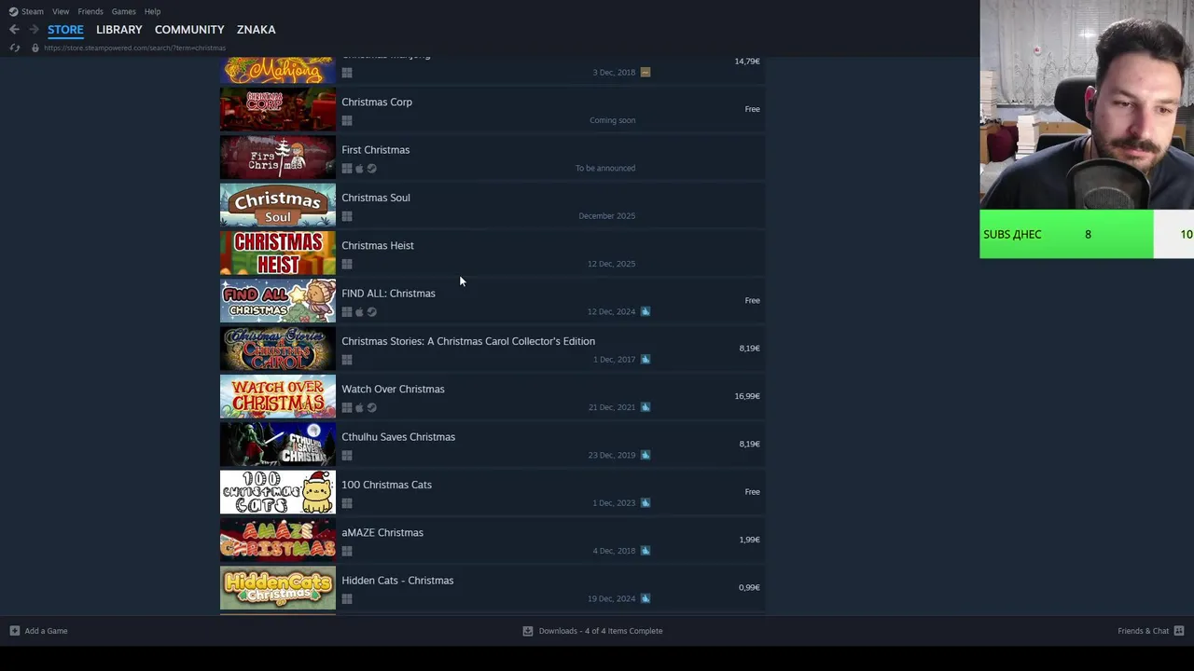The height and width of the screenshot is (671, 1194).
Task: Open Watch Over Christmas game title
Action: (x=393, y=390)
